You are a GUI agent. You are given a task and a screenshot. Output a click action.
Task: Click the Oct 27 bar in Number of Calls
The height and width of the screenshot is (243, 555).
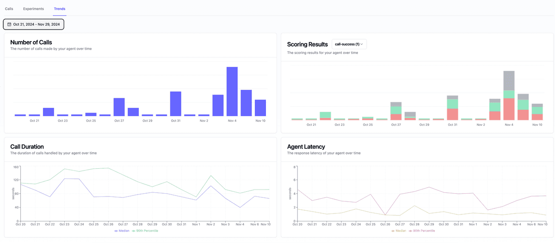pyautogui.click(x=119, y=107)
